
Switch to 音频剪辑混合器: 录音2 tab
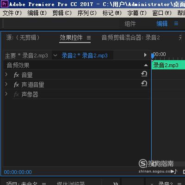(x=130, y=37)
